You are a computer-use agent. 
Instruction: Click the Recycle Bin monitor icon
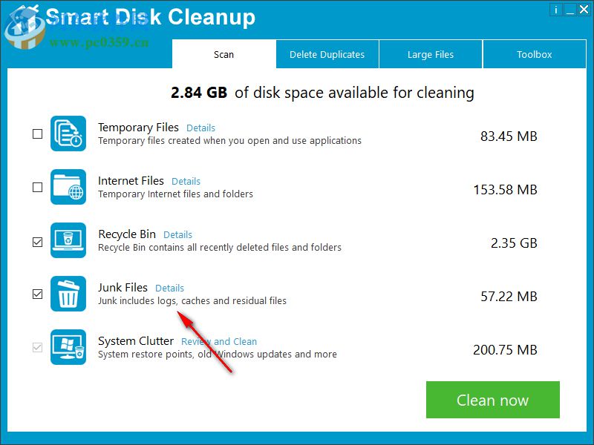68,240
